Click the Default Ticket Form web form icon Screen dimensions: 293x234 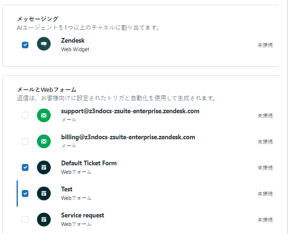(x=44, y=167)
